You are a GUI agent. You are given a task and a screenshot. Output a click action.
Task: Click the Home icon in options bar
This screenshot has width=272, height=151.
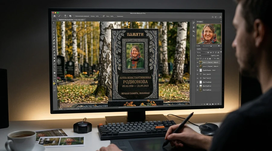54,16
